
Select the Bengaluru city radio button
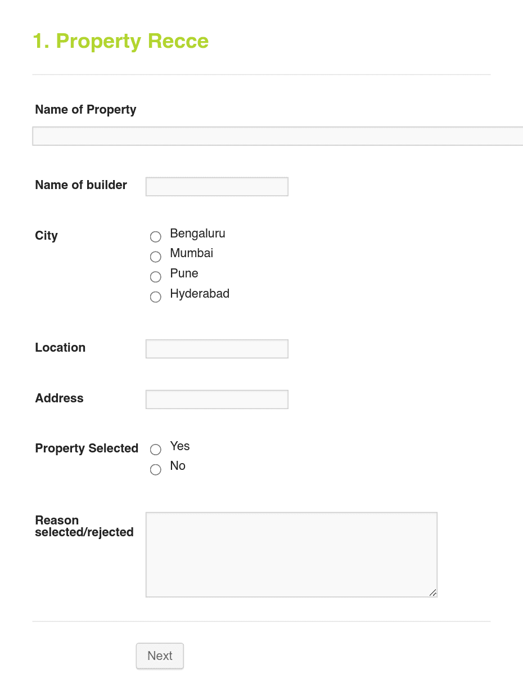(155, 236)
